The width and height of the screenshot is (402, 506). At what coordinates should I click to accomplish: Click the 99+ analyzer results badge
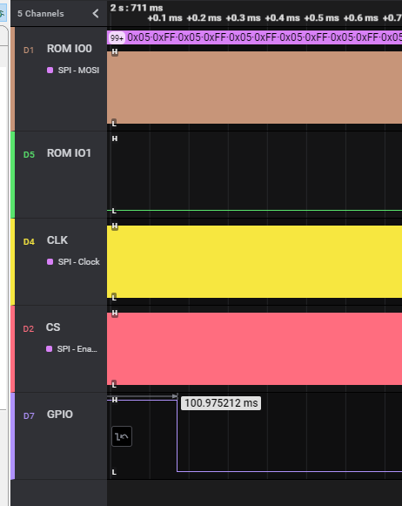pos(117,38)
